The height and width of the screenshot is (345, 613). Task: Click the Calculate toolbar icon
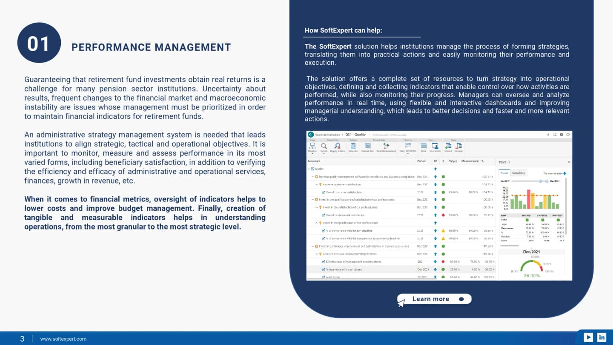tap(353, 146)
